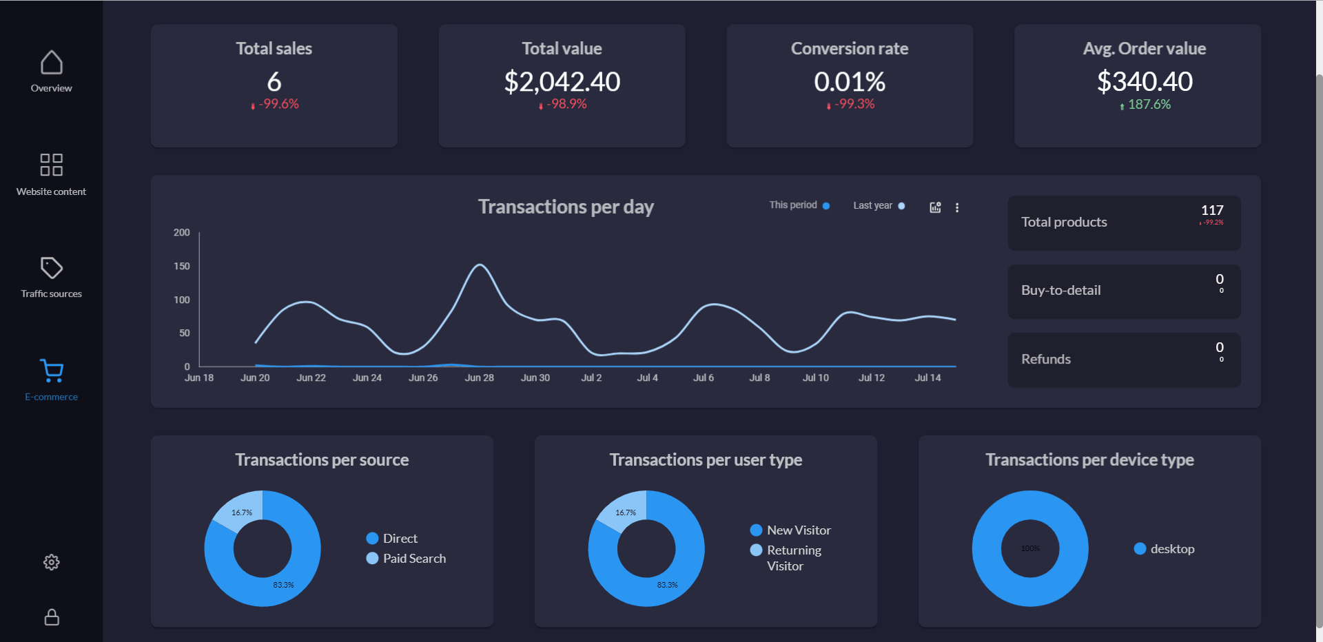Click the Overview menu label
This screenshot has height=642, width=1323.
pos(52,88)
